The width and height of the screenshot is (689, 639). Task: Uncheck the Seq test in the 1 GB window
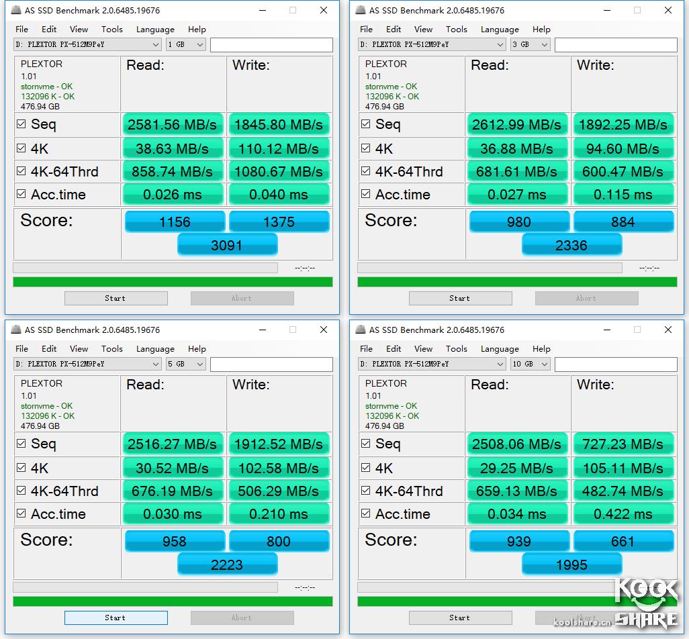(21, 124)
